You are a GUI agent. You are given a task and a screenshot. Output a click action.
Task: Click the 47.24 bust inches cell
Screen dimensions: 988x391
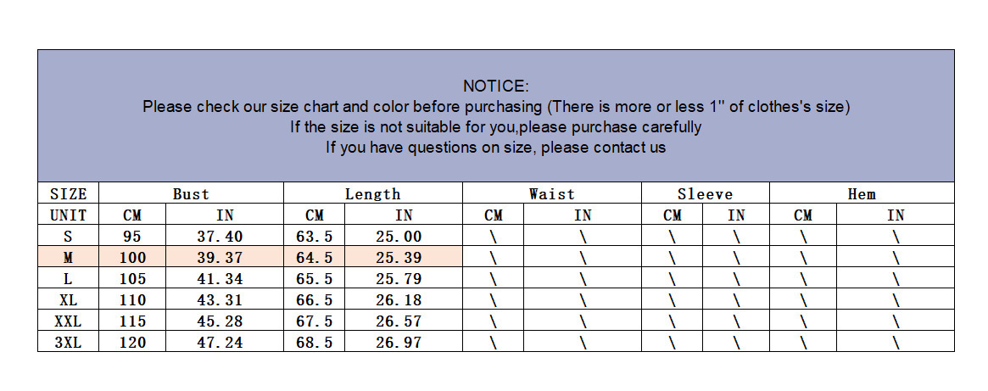pyautogui.click(x=225, y=343)
